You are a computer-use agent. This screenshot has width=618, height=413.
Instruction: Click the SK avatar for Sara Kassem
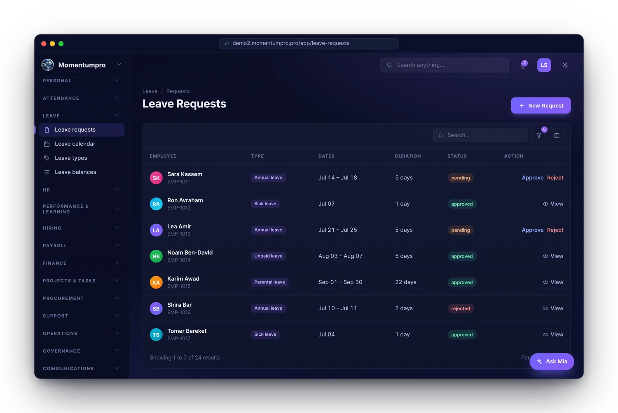156,178
